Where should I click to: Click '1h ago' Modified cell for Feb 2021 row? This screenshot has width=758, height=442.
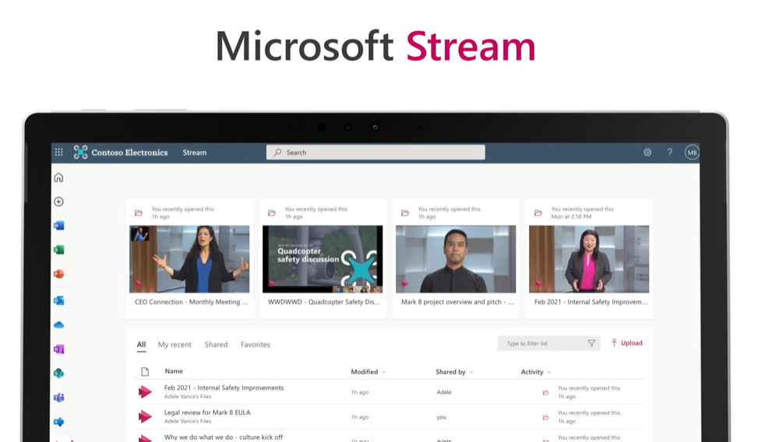(360, 392)
